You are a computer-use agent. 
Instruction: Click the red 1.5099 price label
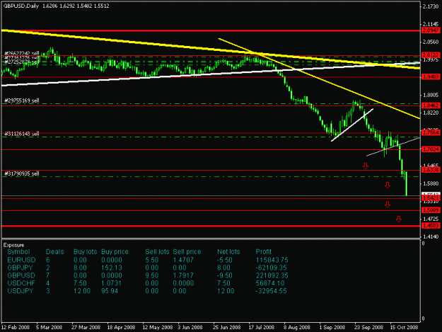[x=431, y=210]
